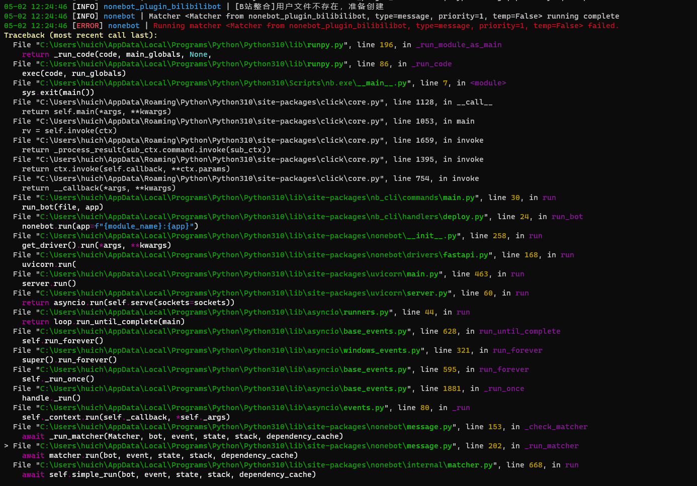Select the runpy.py file path on line 196
This screenshot has width=697, height=486.
click(x=193, y=44)
